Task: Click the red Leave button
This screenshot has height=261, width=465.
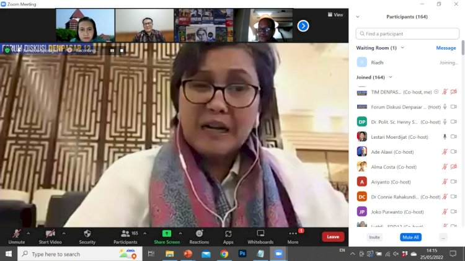Action: (x=333, y=237)
